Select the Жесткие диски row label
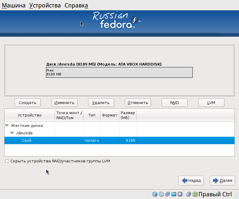 point(27,126)
